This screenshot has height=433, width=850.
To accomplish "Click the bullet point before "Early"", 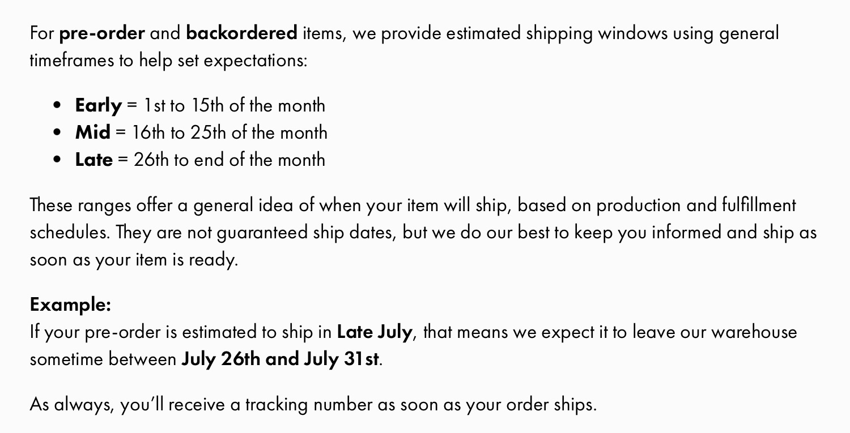I will coord(56,106).
